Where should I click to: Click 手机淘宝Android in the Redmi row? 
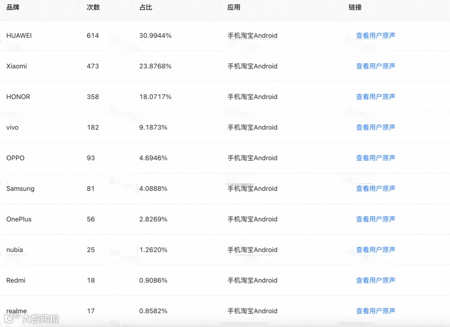[x=253, y=280]
